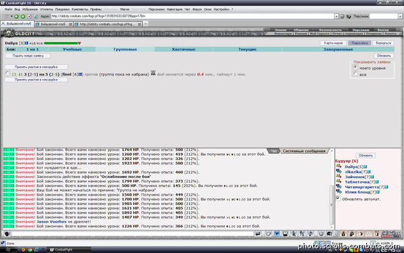Click the green forward navigation arrow
The image size is (404, 253).
pyautogui.click(x=23, y=16)
